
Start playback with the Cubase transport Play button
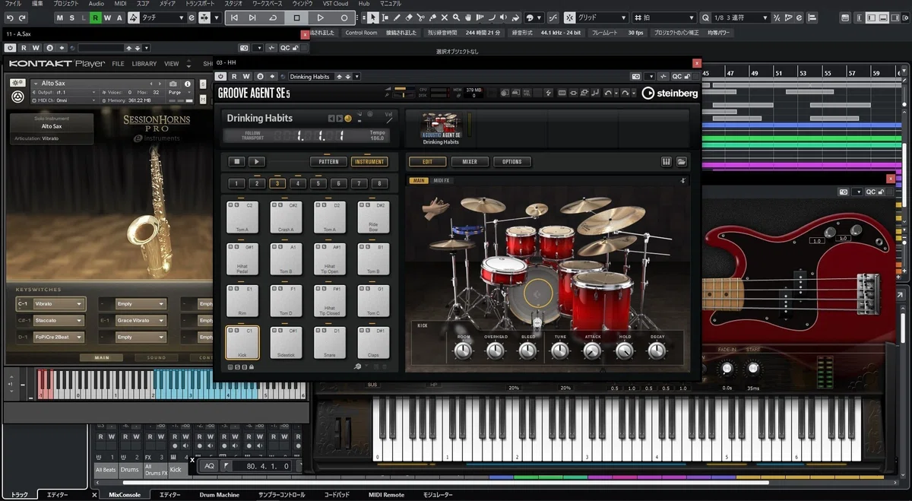pyautogui.click(x=321, y=17)
